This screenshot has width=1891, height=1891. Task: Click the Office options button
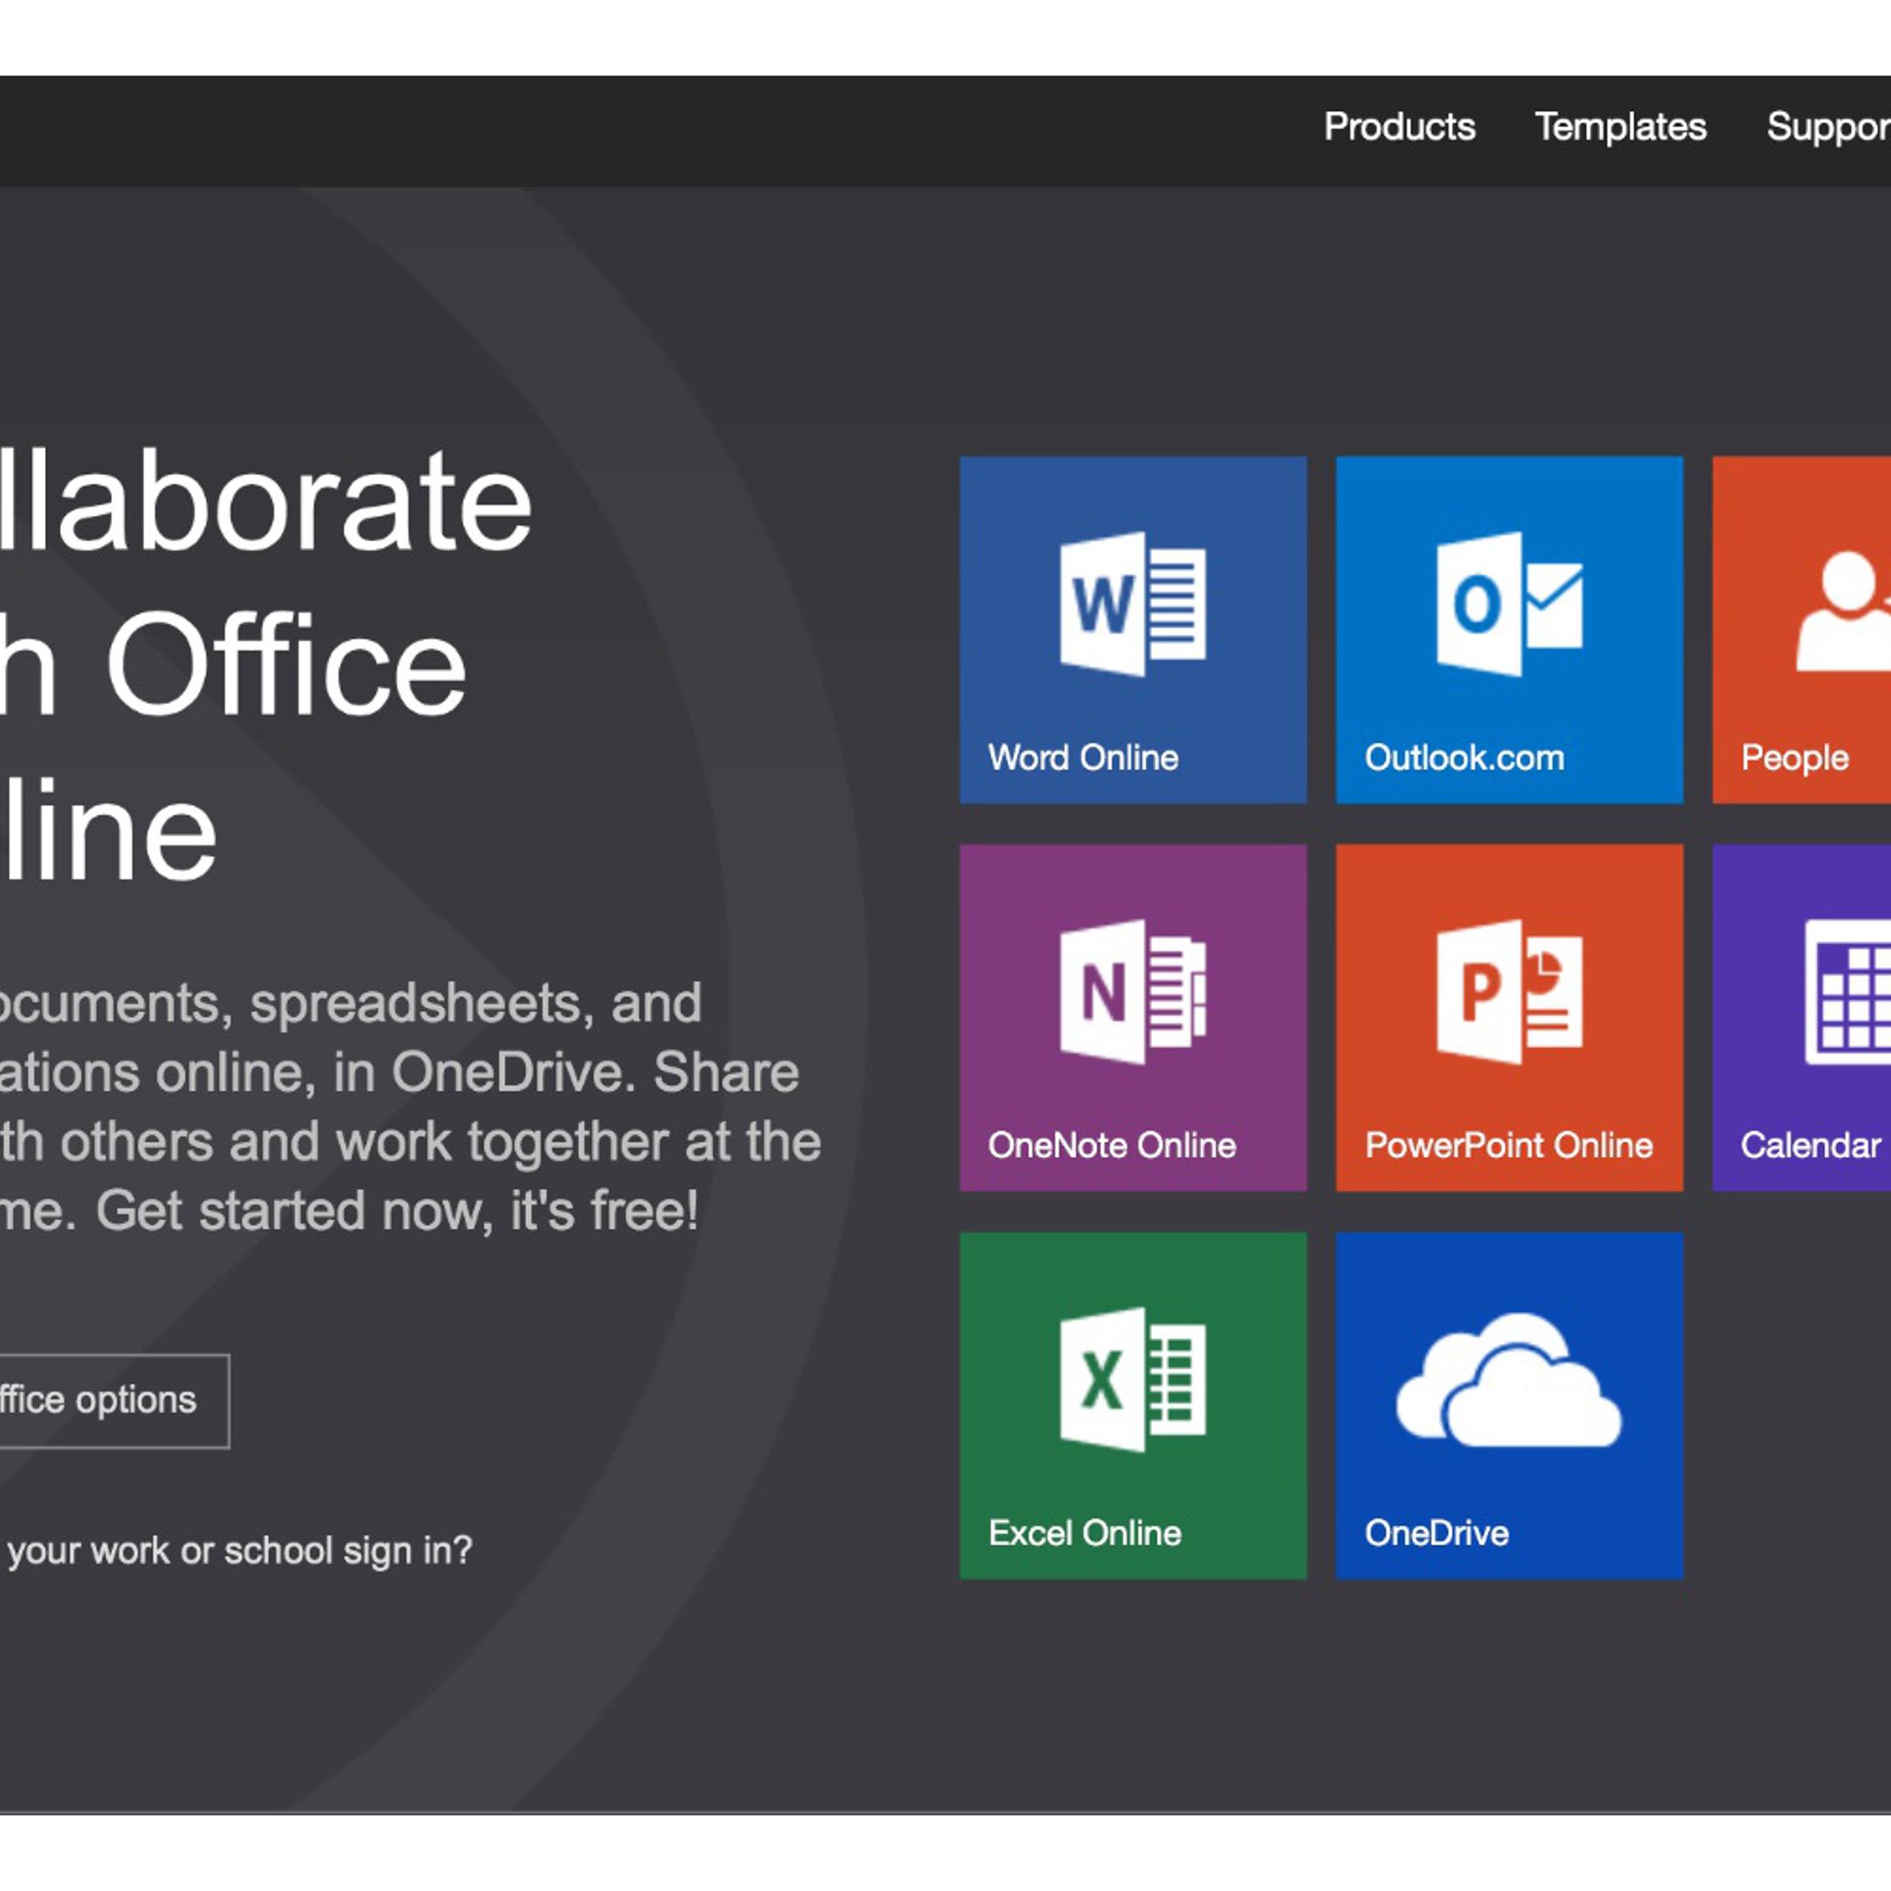[114, 1401]
